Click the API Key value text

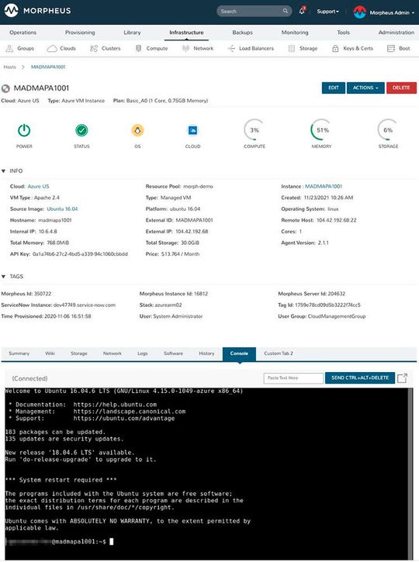pyautogui.click(x=80, y=254)
